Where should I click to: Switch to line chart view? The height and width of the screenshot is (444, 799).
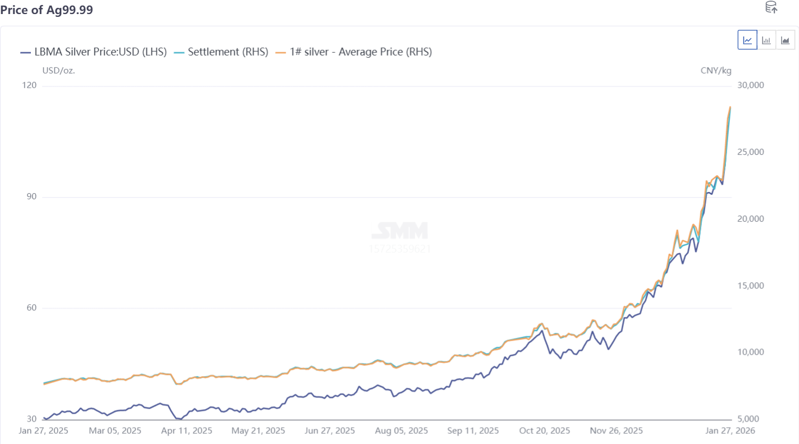747,40
